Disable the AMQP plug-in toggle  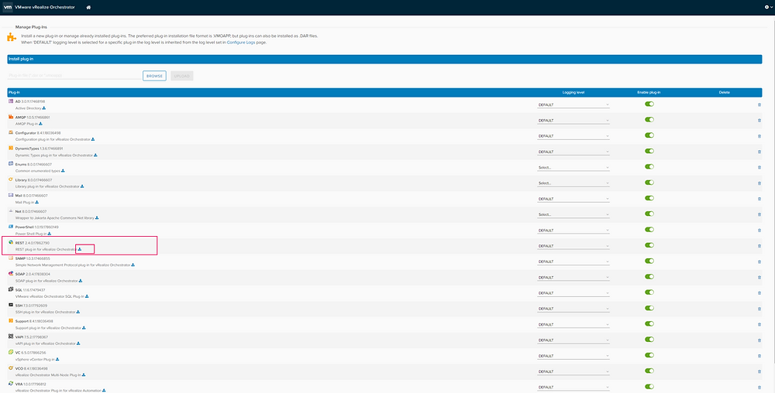point(649,120)
